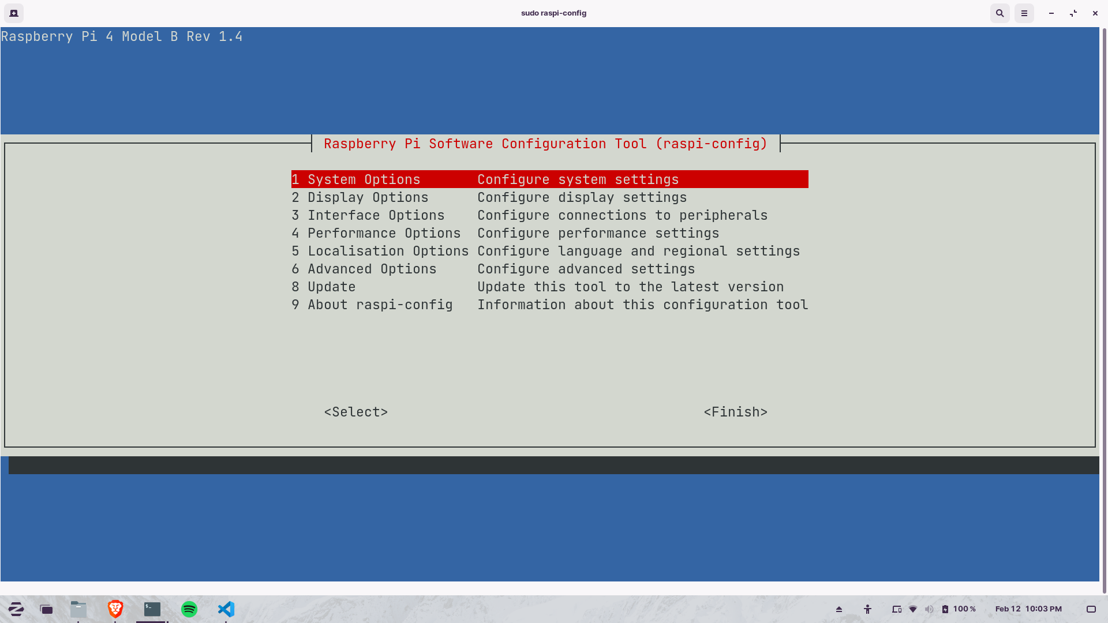Click the connected devices tray icon

pos(897,609)
